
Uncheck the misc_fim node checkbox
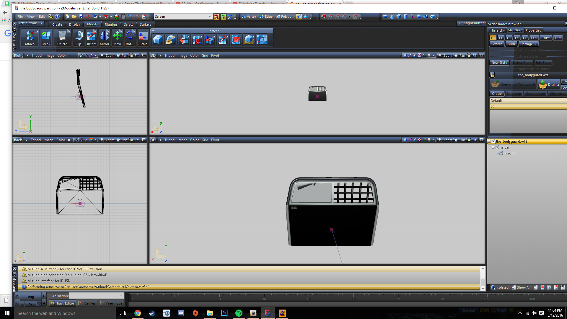tap(501, 153)
